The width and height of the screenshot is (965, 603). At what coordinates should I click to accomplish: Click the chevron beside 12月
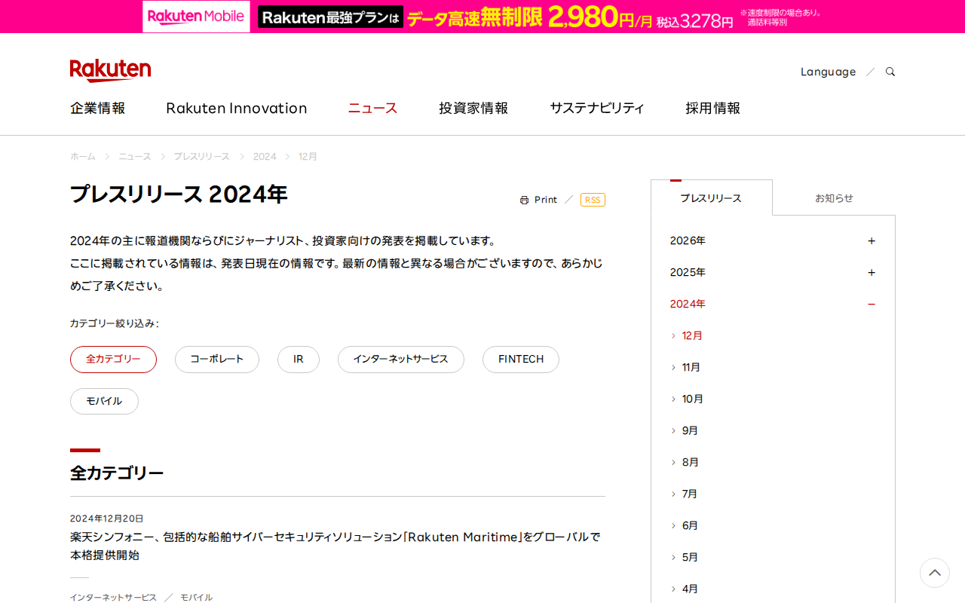tap(673, 335)
